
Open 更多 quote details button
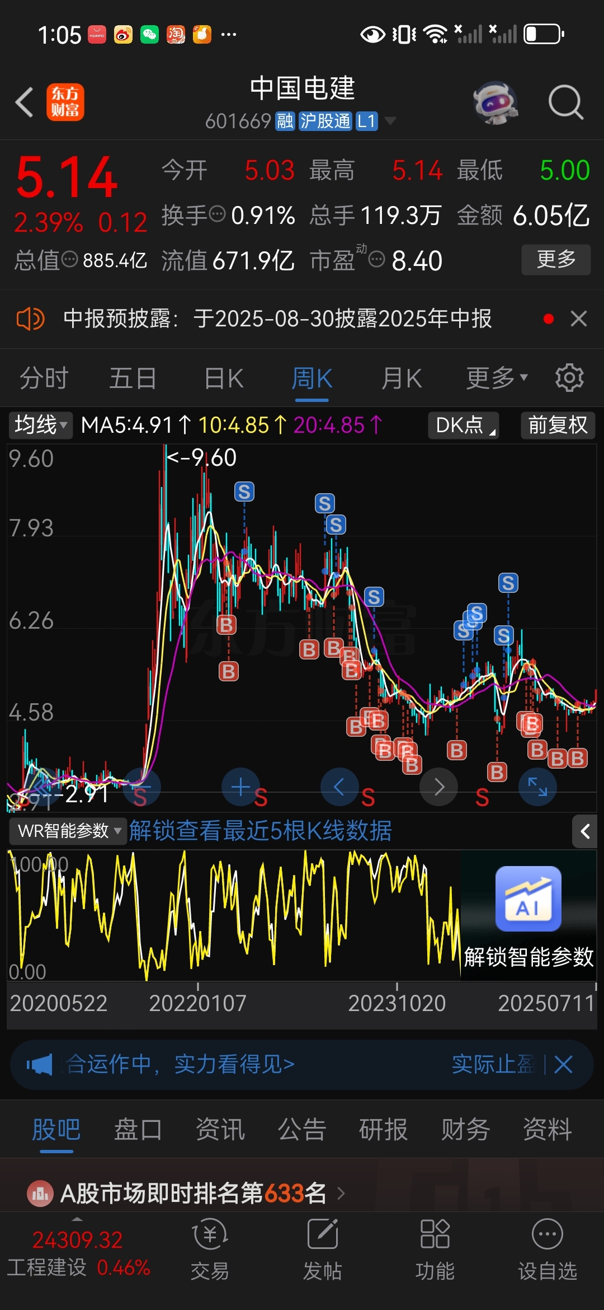[556, 259]
